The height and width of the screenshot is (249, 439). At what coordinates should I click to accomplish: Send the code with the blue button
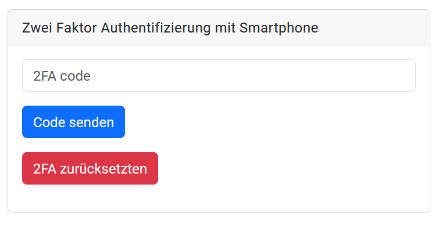pyautogui.click(x=73, y=122)
